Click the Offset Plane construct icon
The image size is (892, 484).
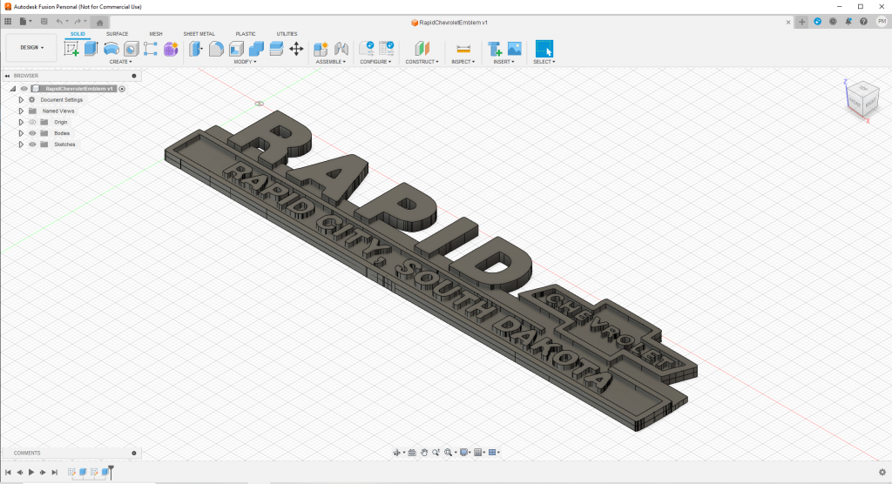tap(422, 49)
